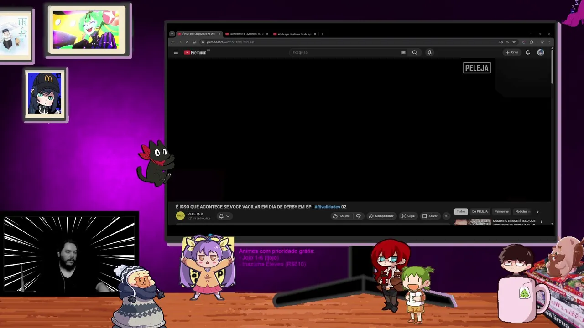This screenshot has height=328, width=584.
Task: Open the tab search dropdown arrow
Action: (x=172, y=34)
